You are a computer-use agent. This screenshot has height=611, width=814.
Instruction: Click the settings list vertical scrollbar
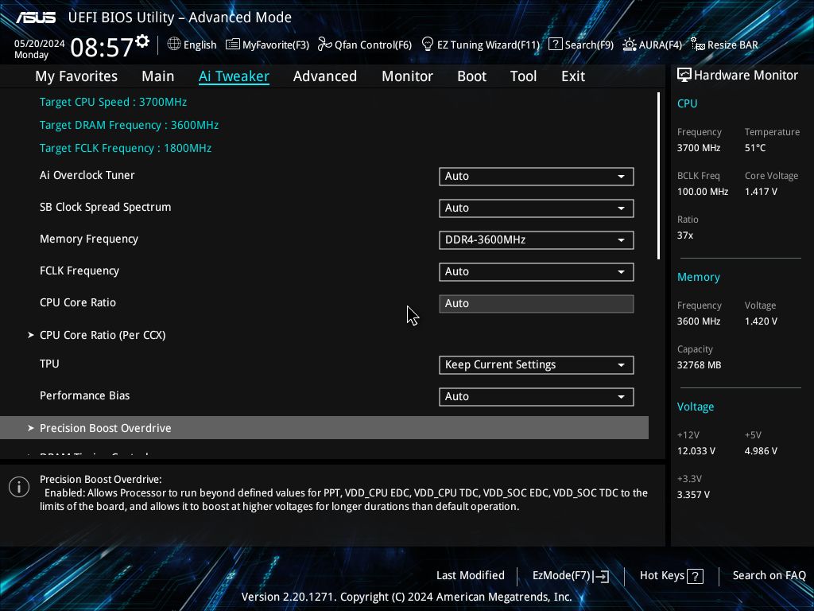(658, 176)
